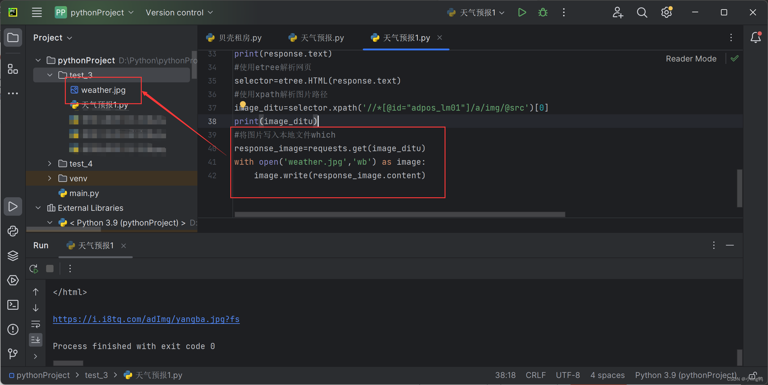Open the main hamburger menu

click(x=37, y=12)
